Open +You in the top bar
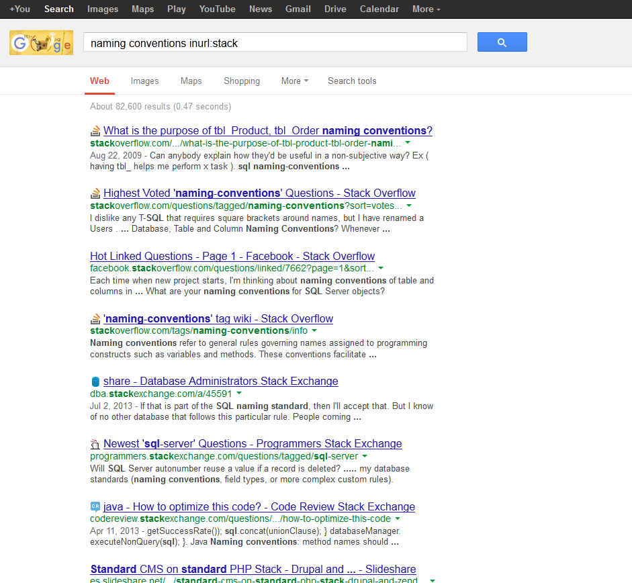The width and height of the screenshot is (632, 583). (x=19, y=9)
